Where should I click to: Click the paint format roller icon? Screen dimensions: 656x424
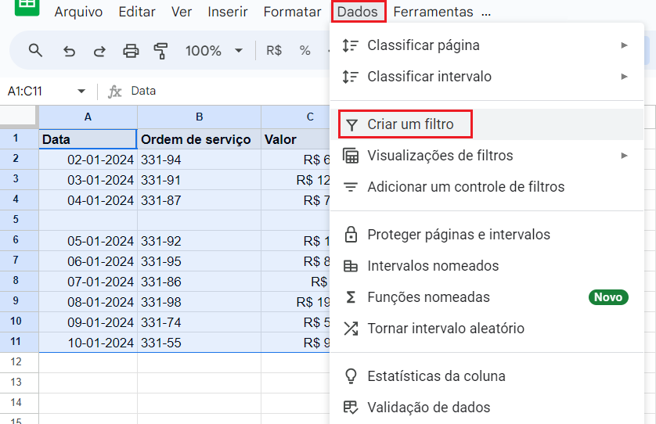click(x=160, y=51)
